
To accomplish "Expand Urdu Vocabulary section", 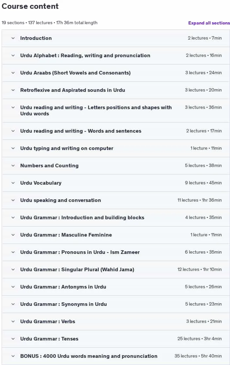I will (x=13, y=183).
